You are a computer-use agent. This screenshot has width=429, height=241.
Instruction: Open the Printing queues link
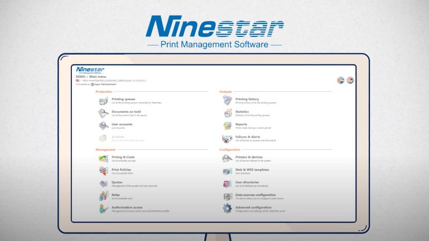click(123, 99)
